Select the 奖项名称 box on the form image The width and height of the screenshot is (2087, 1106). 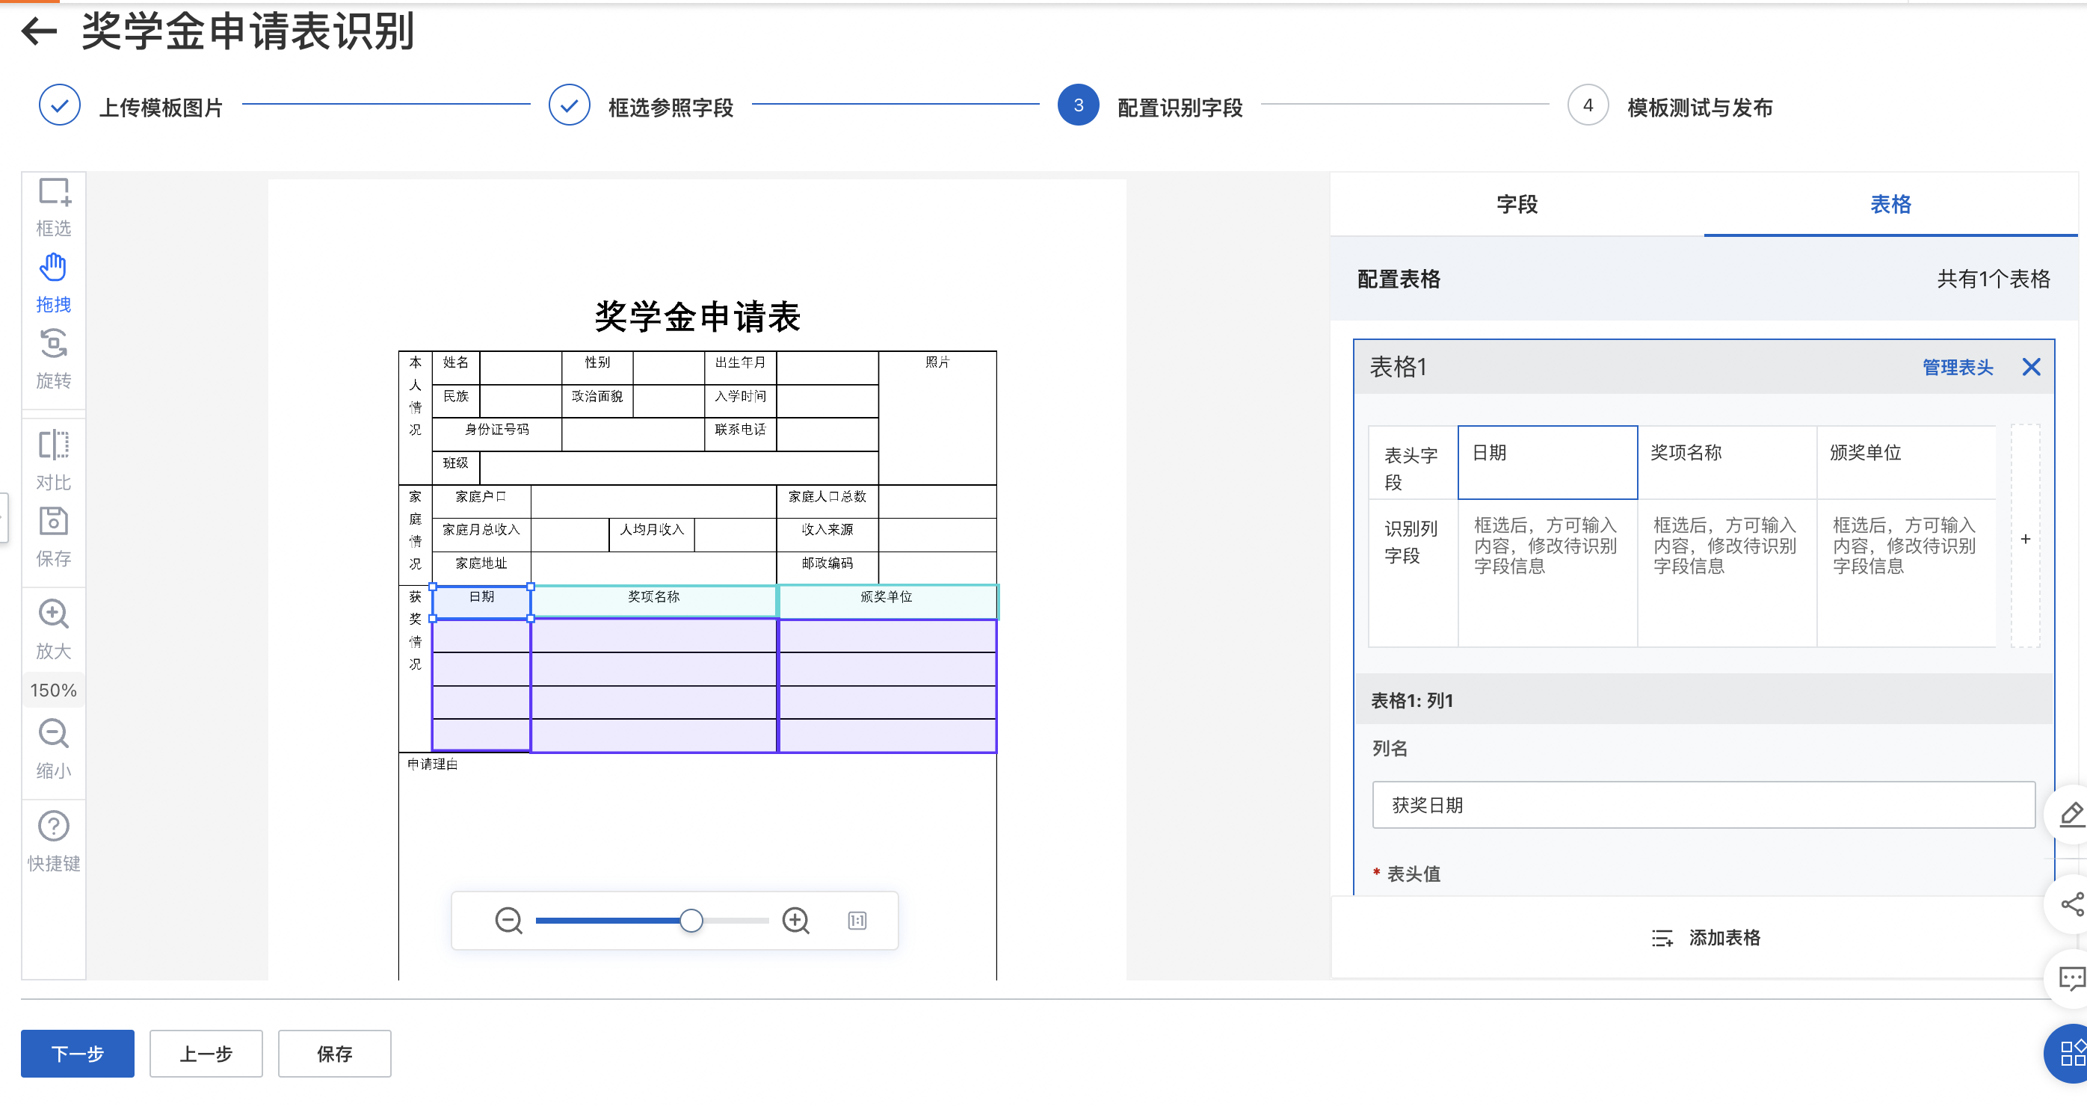click(x=654, y=602)
